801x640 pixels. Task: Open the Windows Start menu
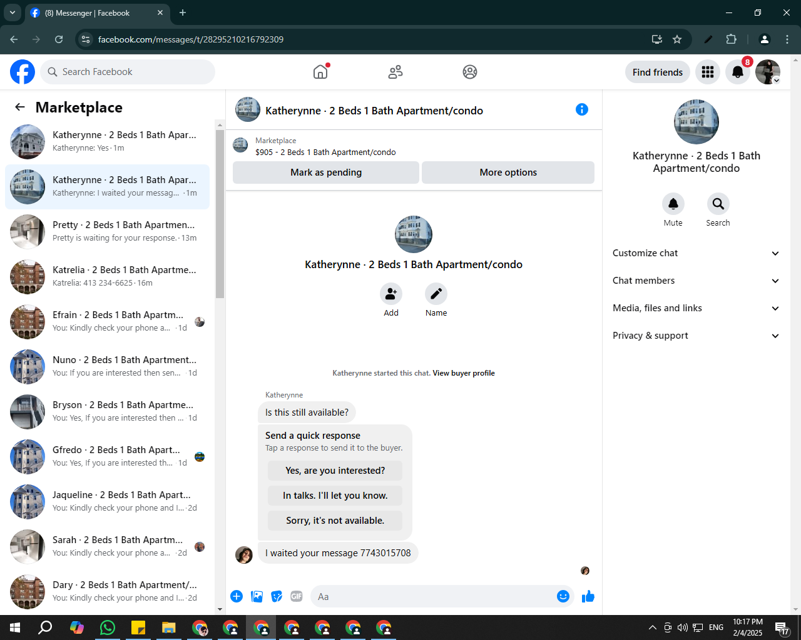tap(15, 627)
